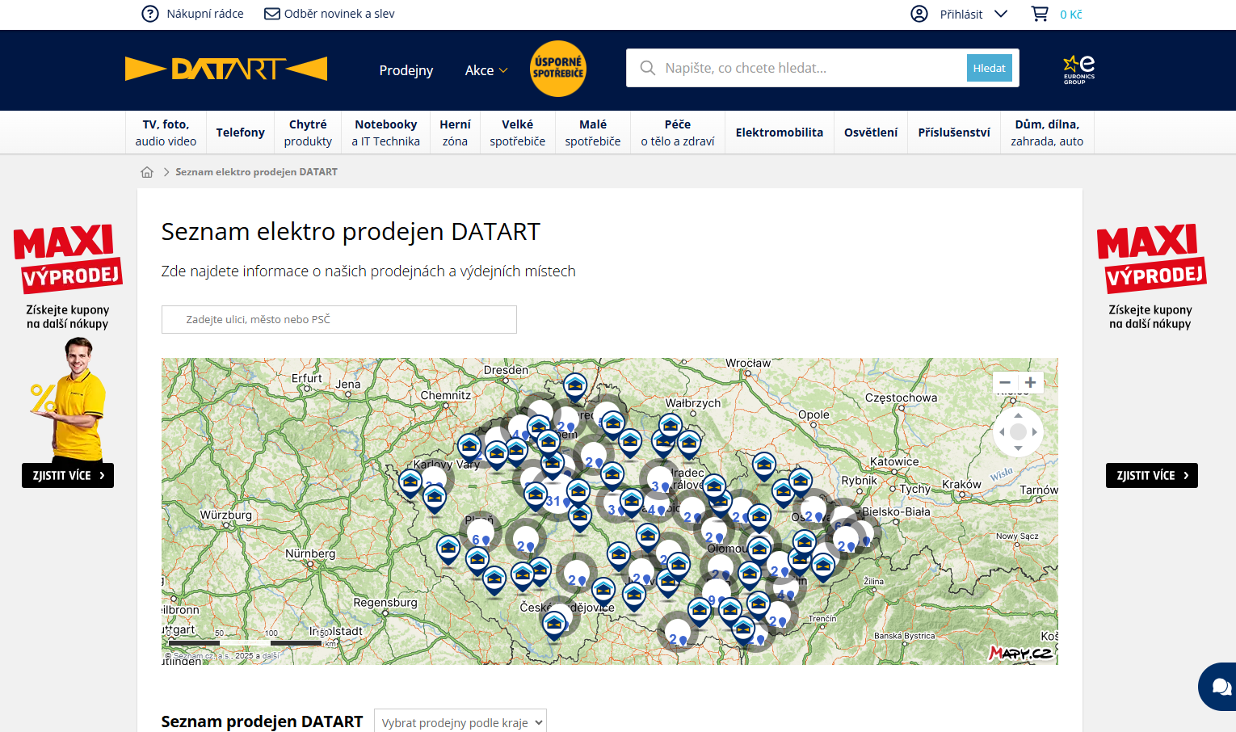
Task: Open Dům, dílna, zahrada, auto category
Action: click(1047, 133)
